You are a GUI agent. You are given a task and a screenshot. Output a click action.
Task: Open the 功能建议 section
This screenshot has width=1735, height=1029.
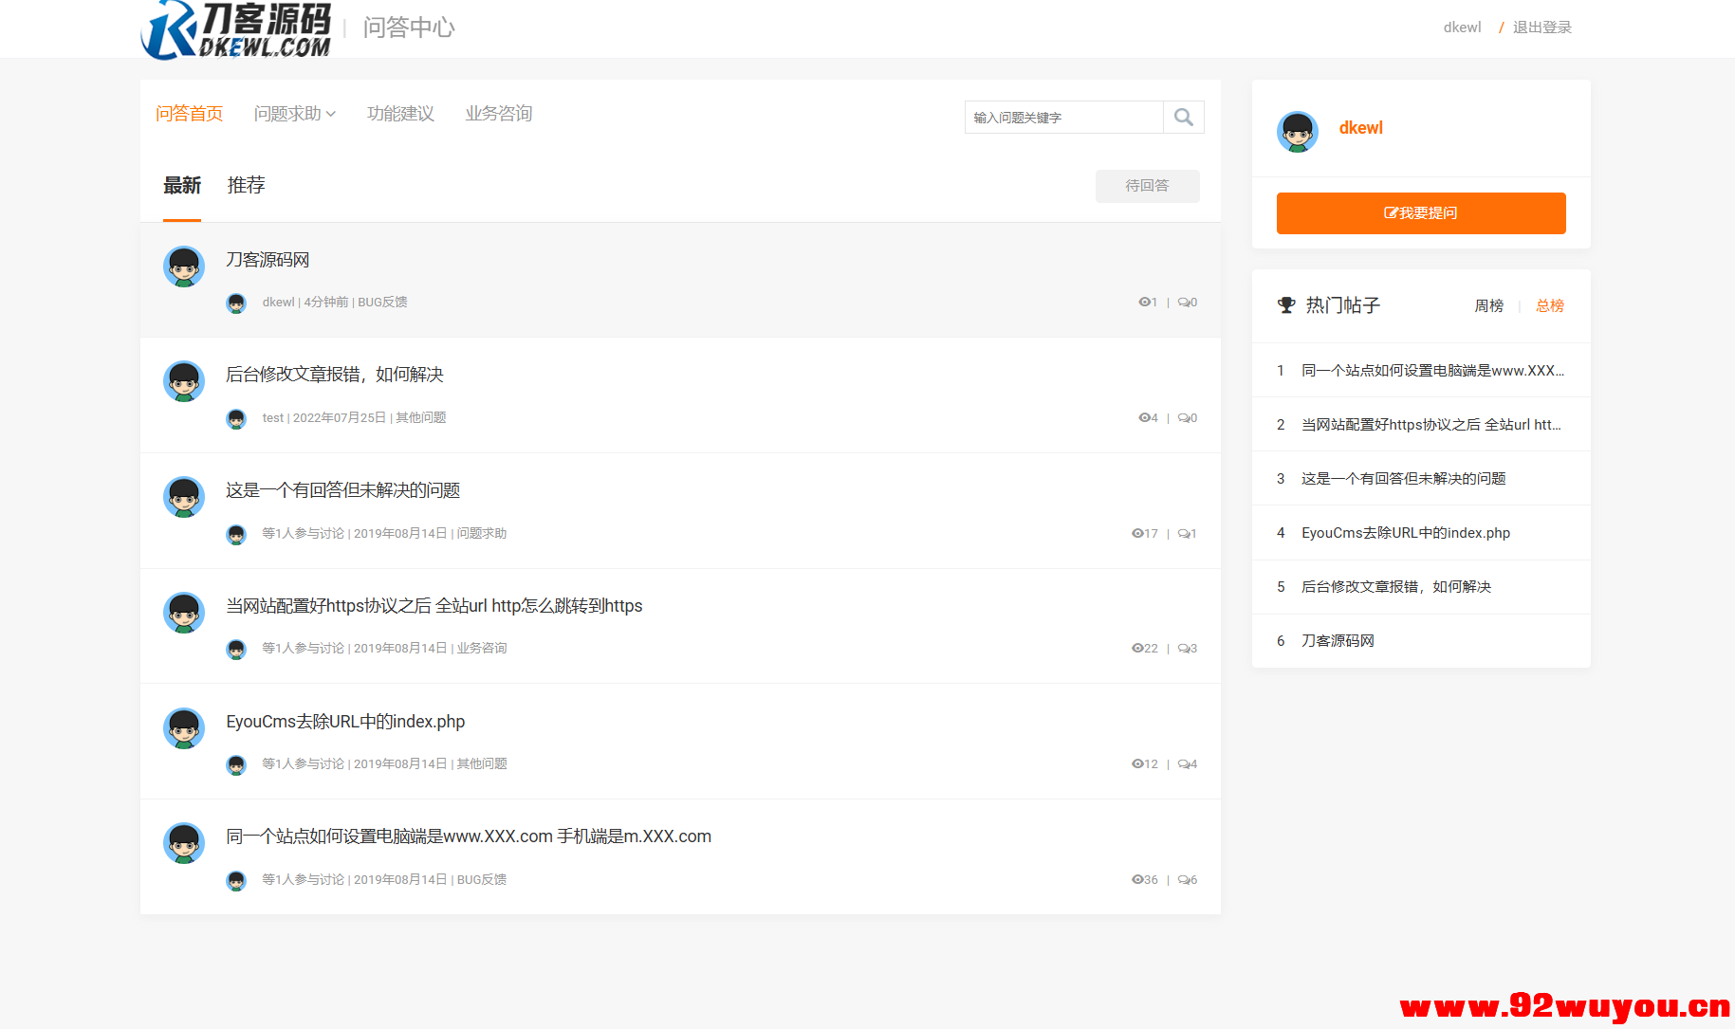[x=400, y=113]
